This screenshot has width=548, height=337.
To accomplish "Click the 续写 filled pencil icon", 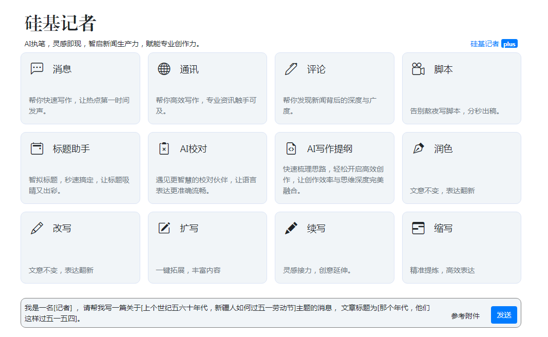I will [291, 228].
